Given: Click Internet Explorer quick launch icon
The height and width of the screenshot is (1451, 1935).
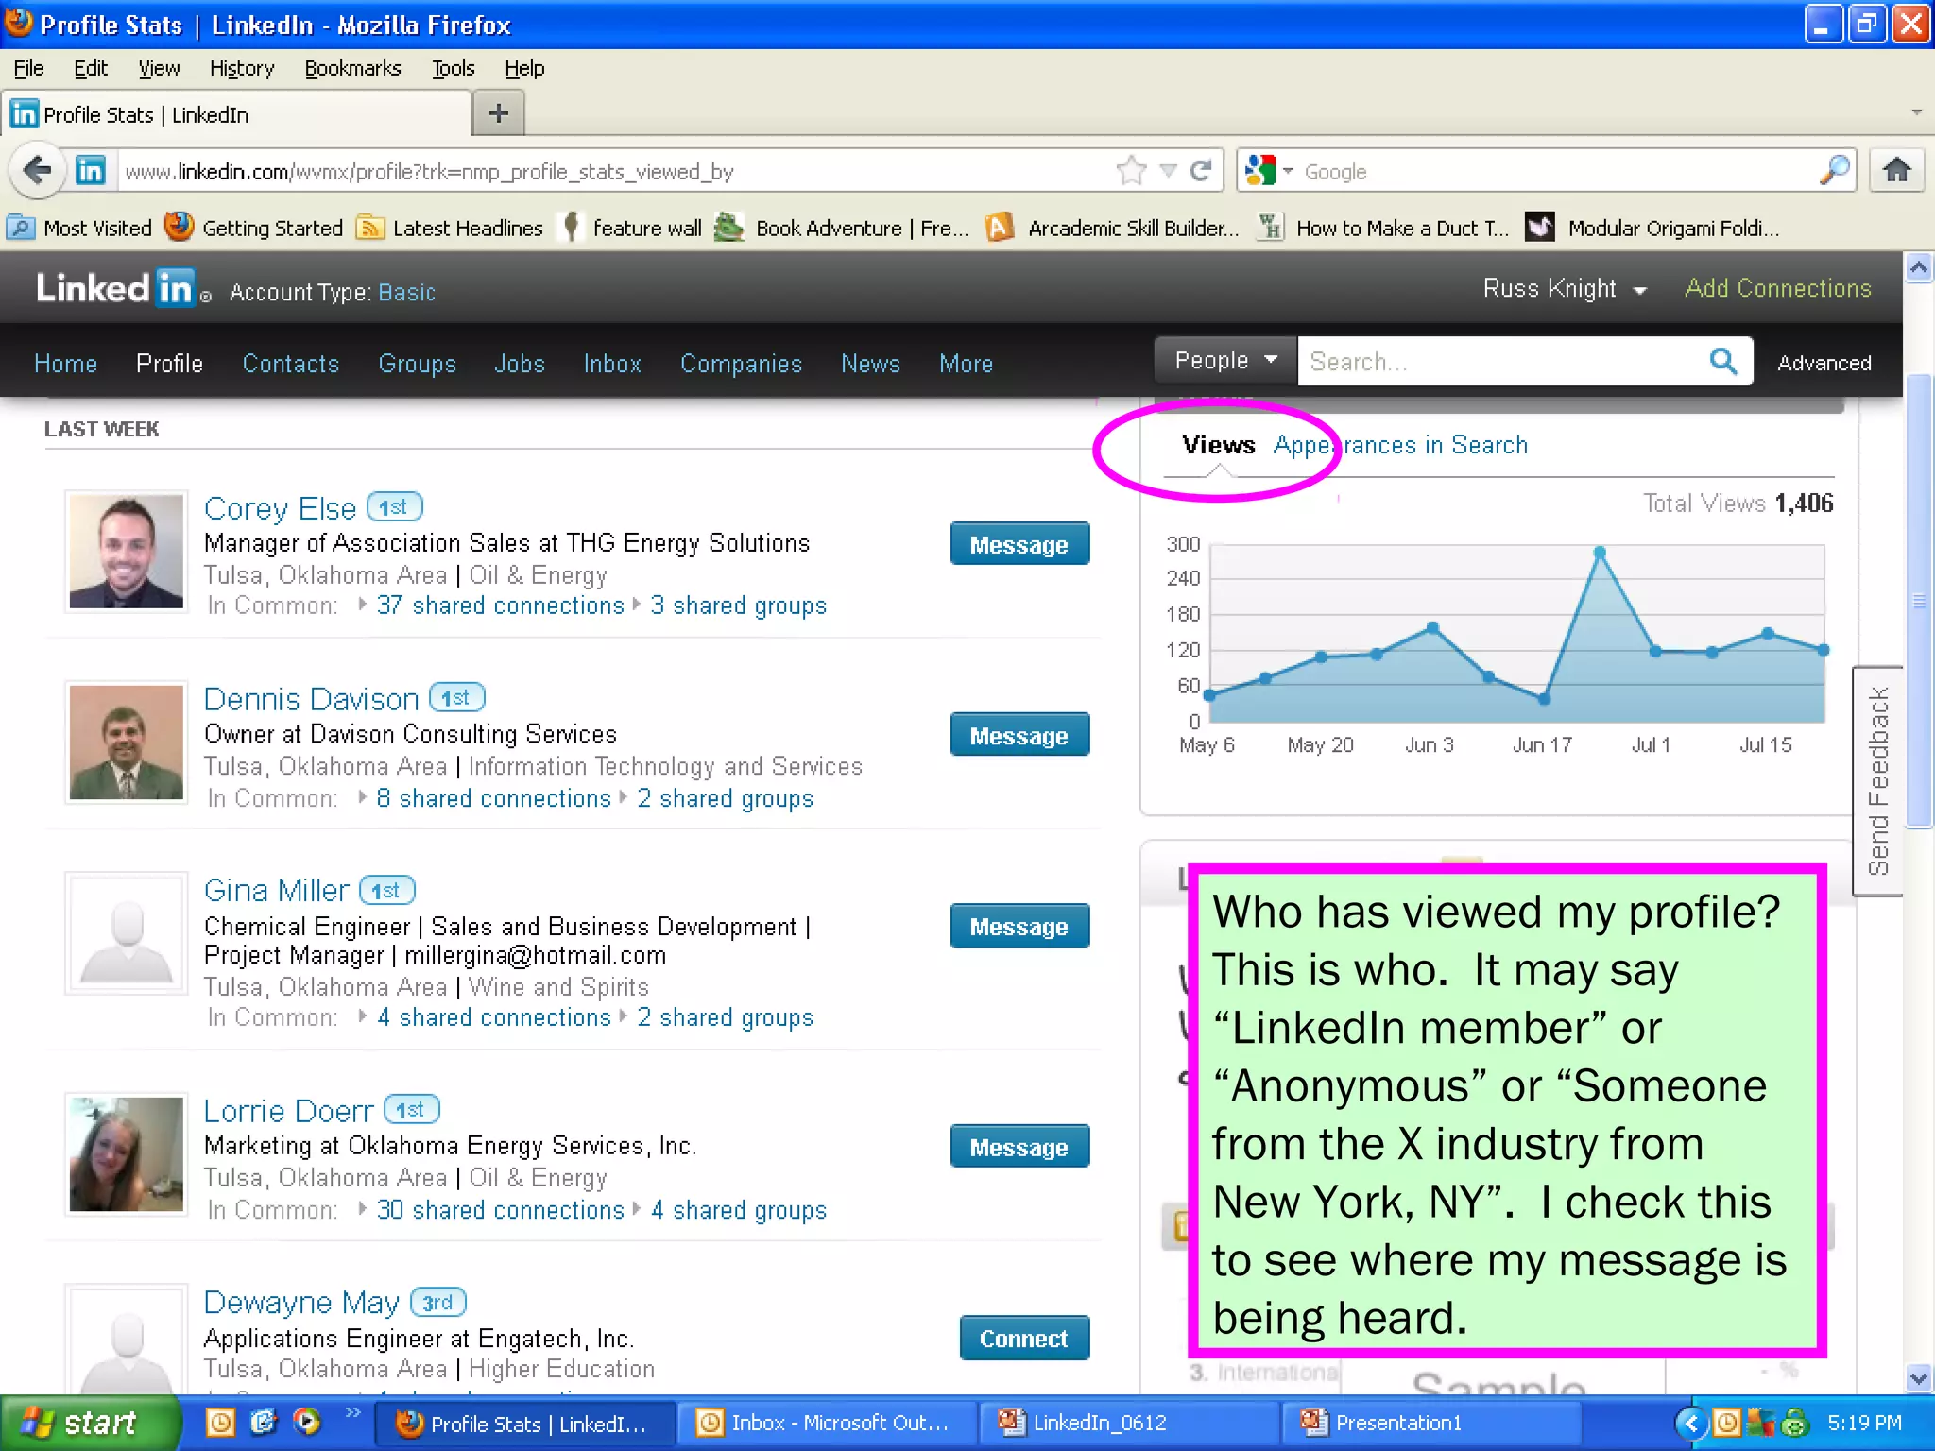Looking at the screenshot, I should [264, 1422].
